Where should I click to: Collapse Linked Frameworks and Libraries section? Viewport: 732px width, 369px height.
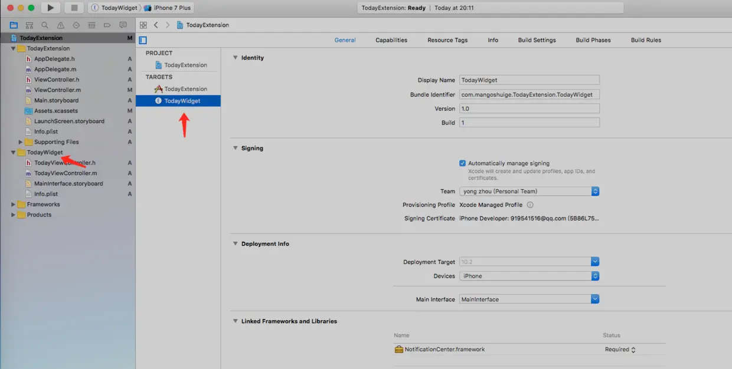pyautogui.click(x=235, y=321)
